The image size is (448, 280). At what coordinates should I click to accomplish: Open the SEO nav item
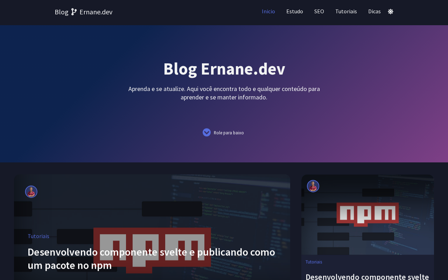(x=319, y=12)
